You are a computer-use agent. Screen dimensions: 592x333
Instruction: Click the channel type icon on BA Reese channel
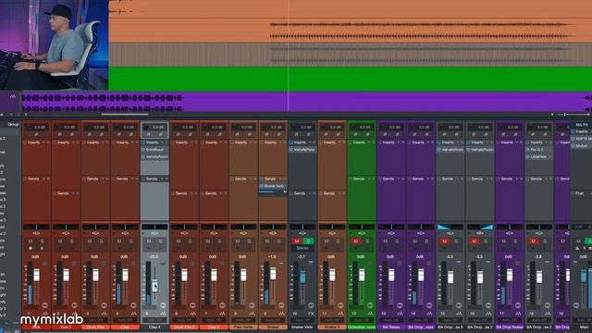point(400,314)
